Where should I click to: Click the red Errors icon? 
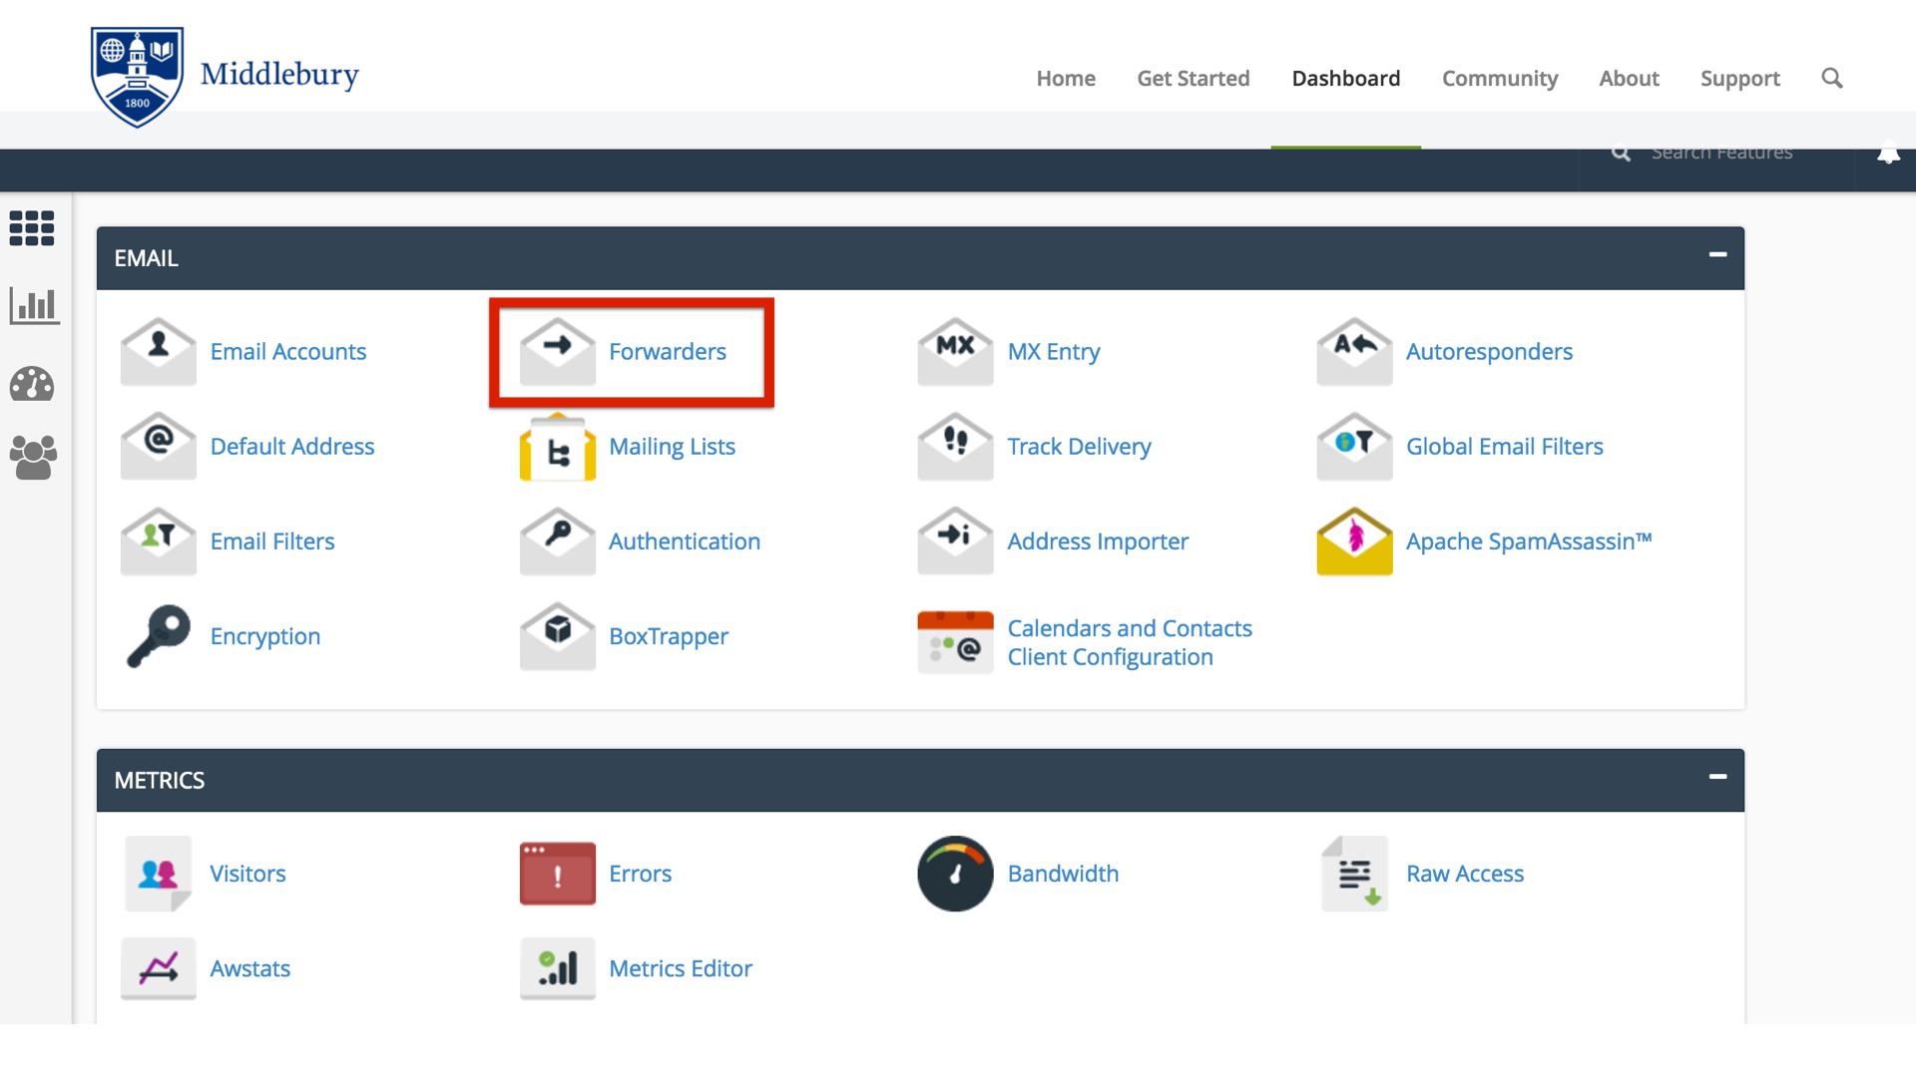point(557,874)
